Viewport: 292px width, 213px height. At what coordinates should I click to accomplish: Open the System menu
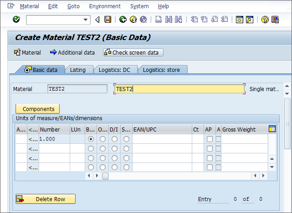(x=139, y=6)
